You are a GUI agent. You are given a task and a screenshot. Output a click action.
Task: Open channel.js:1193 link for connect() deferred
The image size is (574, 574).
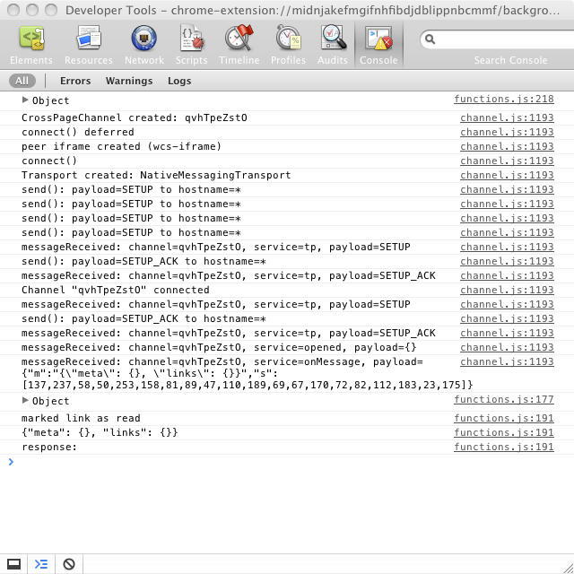pos(507,132)
